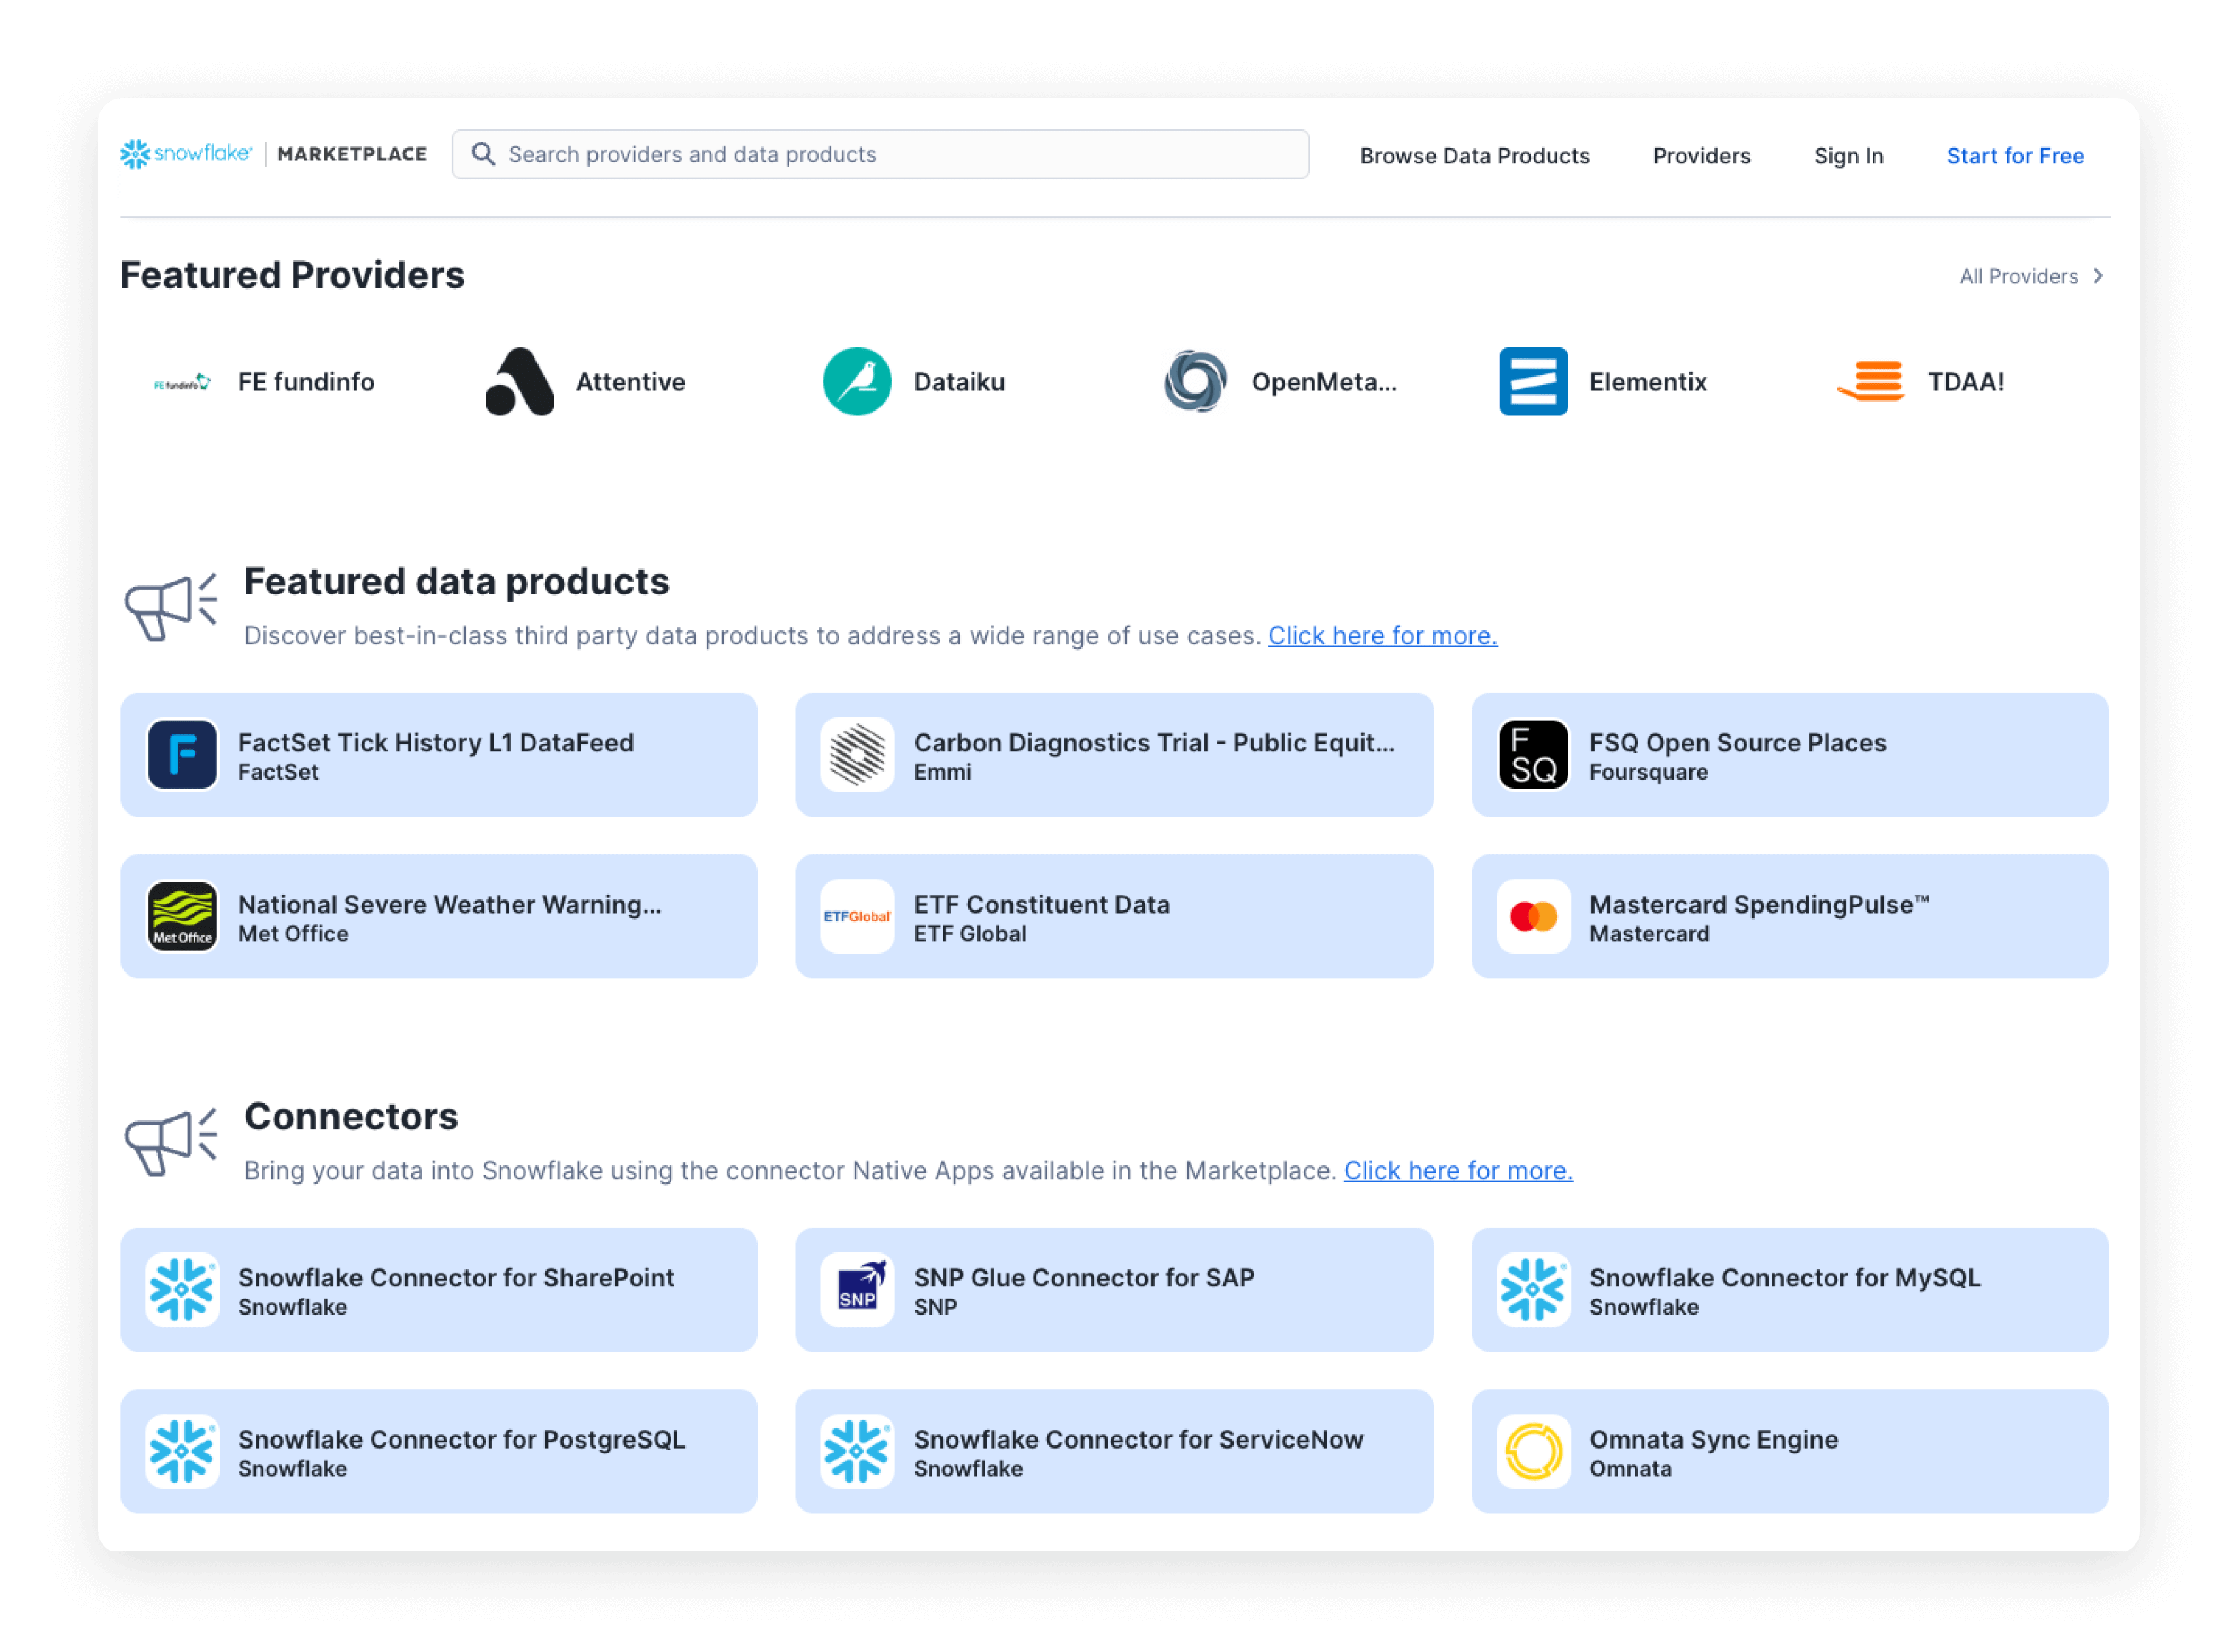The width and height of the screenshot is (2238, 1652).
Task: Select the FE fundinfo provider icon
Action: 182,381
